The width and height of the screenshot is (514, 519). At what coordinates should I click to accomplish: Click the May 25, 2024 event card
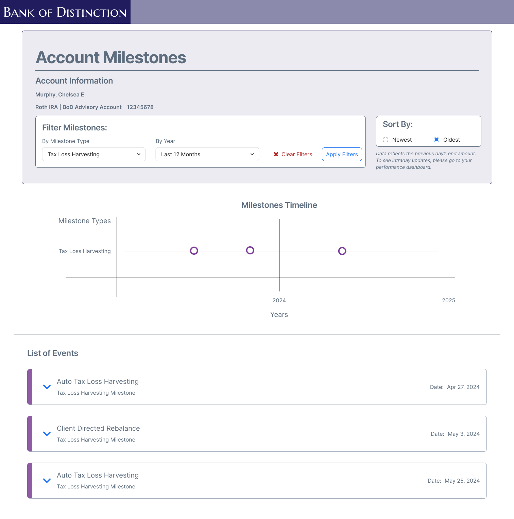[257, 481]
